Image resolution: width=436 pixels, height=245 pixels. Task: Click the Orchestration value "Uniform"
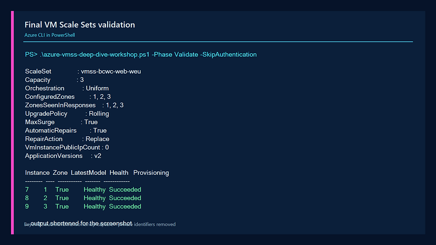click(x=97, y=88)
